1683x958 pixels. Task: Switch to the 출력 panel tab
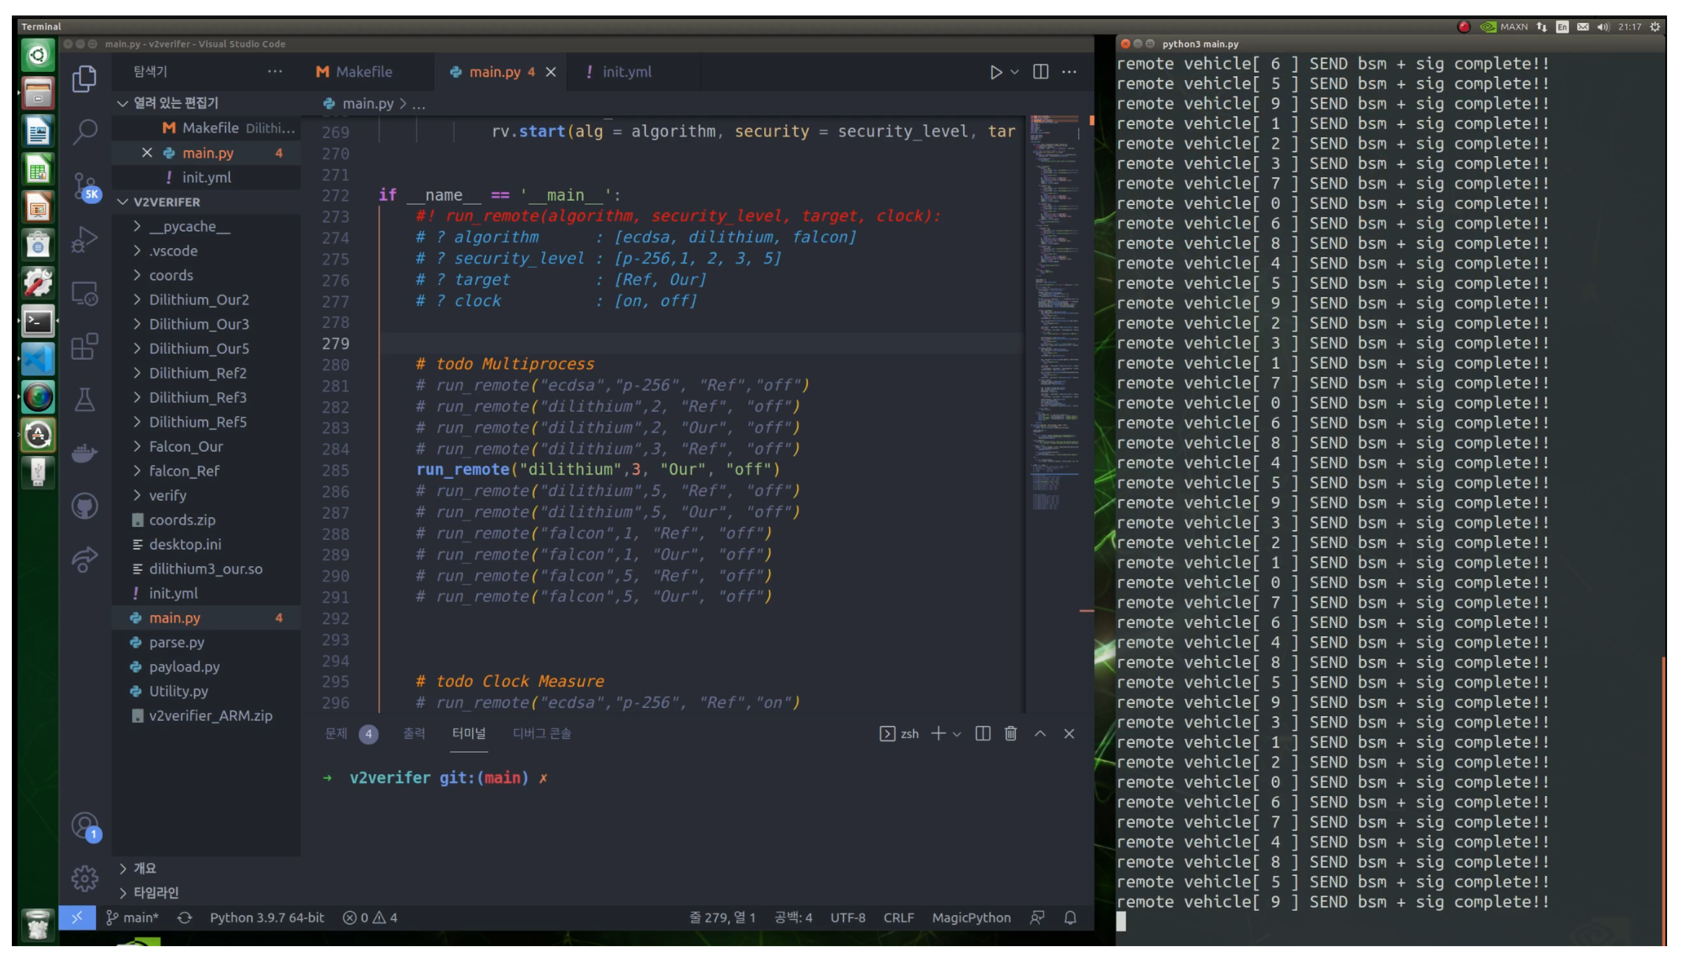414,734
